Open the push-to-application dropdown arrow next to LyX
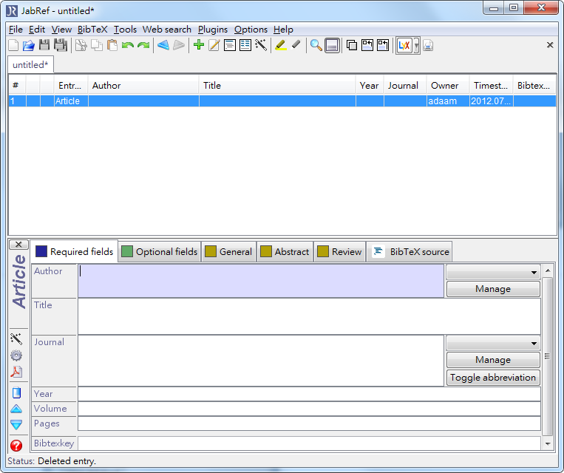564x473 pixels. 416,46
